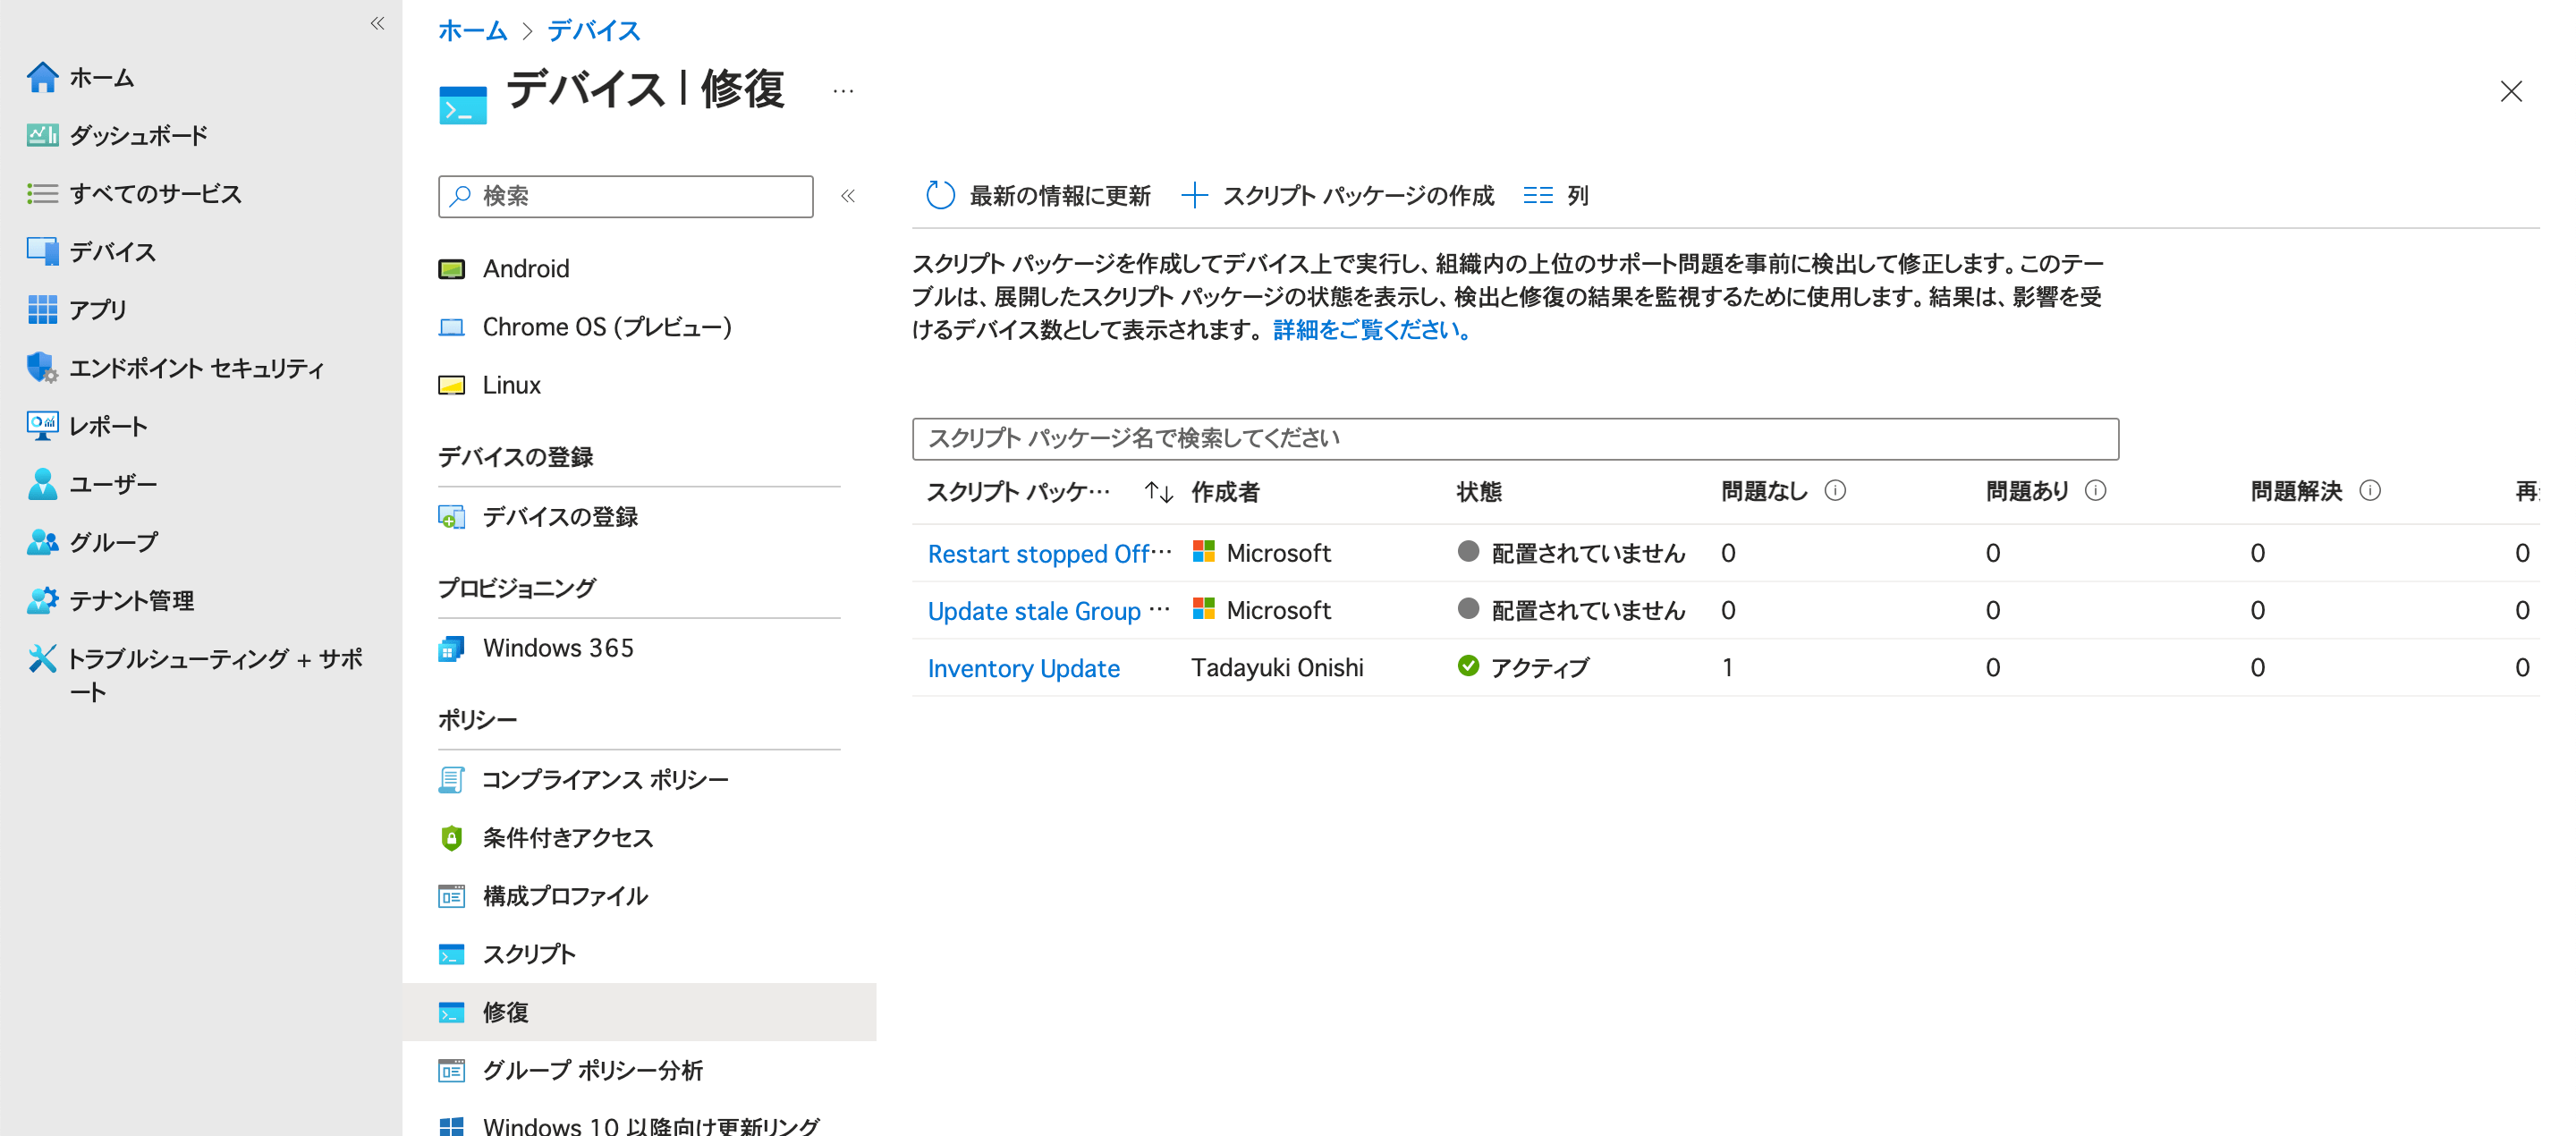Open Update stale Group script package
2576x1136 pixels.
[1048, 610]
